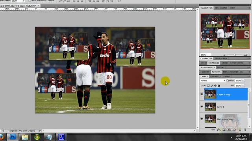The height and width of the screenshot is (141, 252).
Task: Create new adjustment layer icon
Action: (229, 130)
